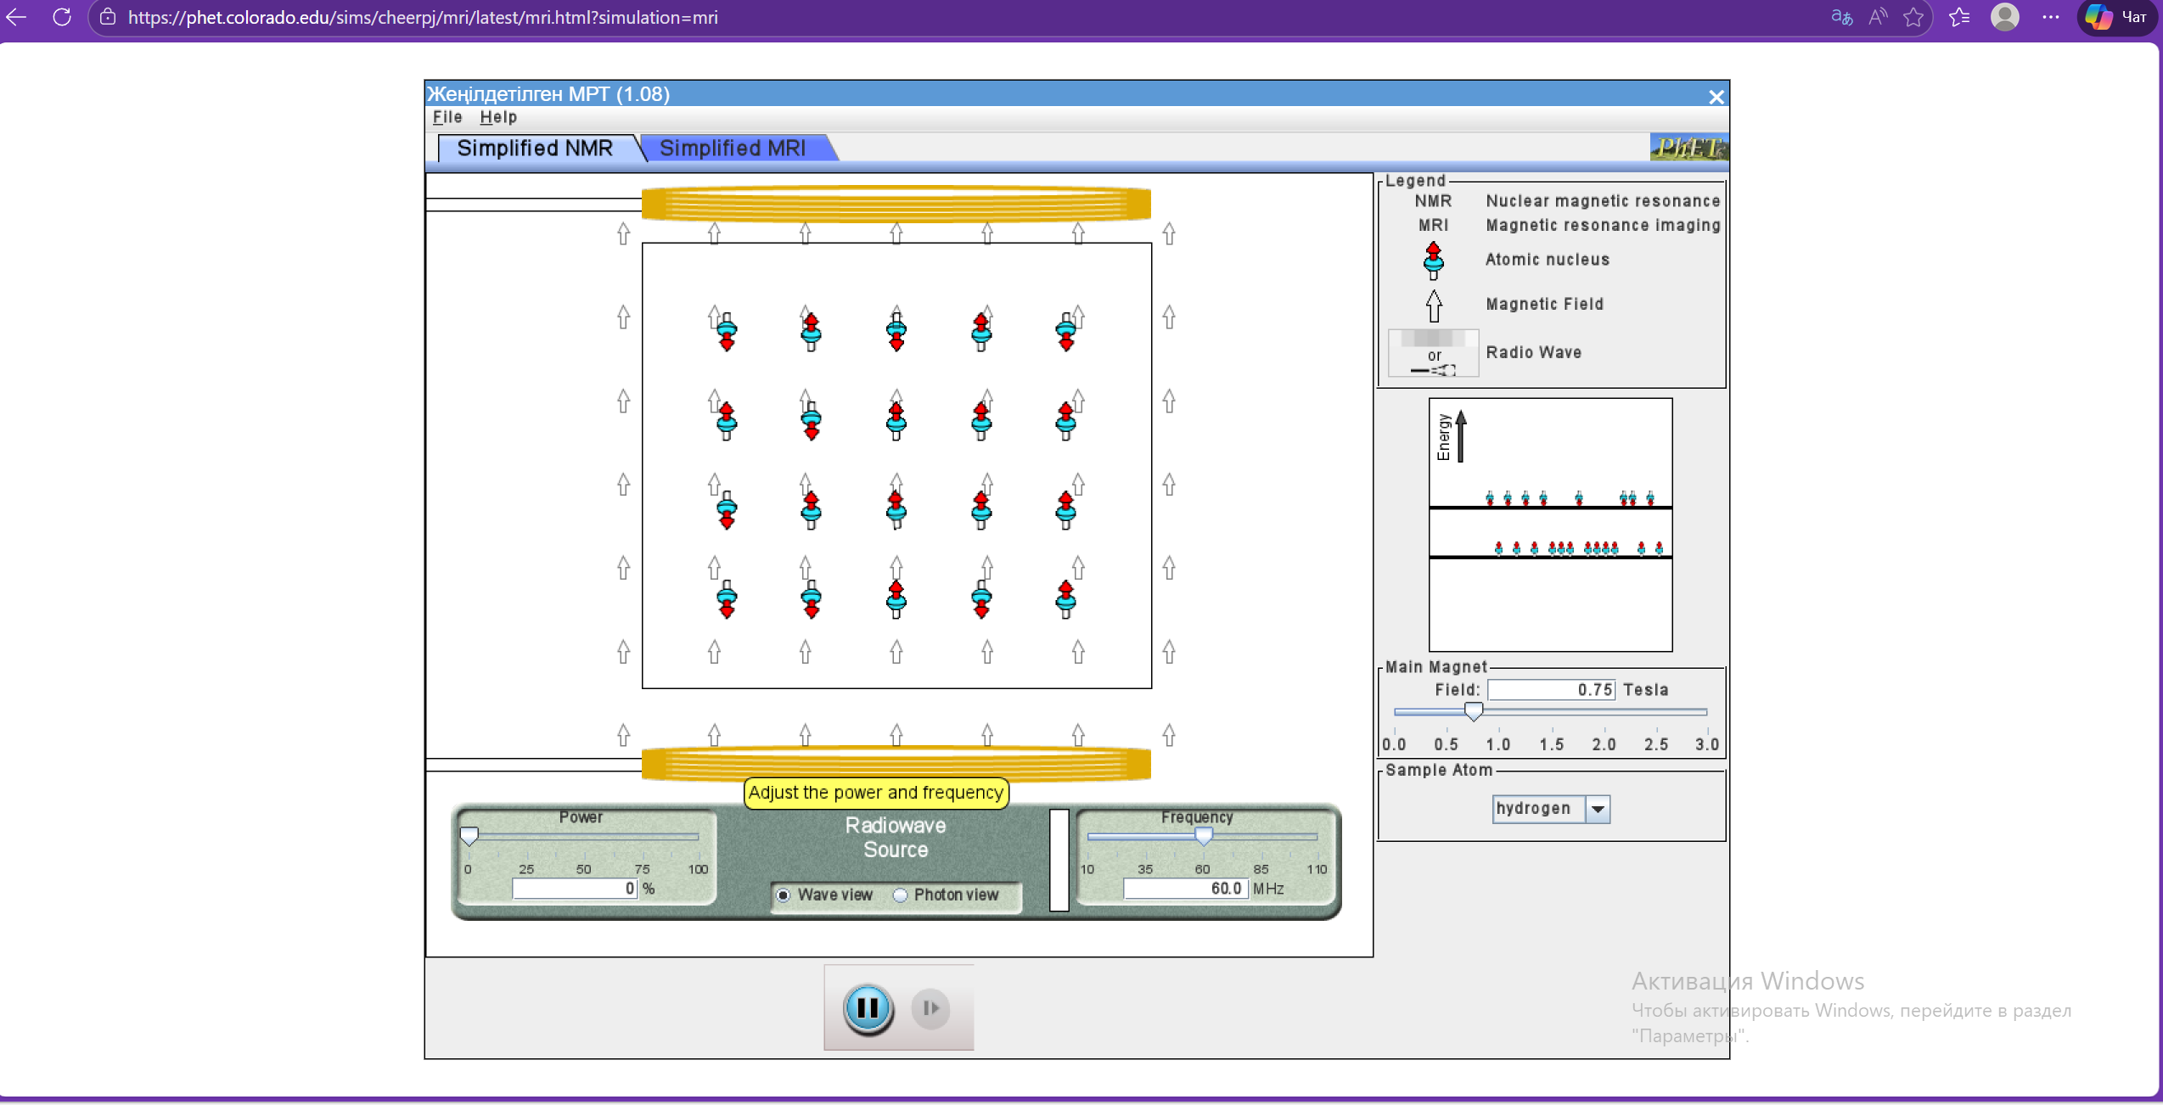Add page to favorites star
This screenshot has height=1105, width=2163.
pyautogui.click(x=1913, y=17)
